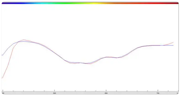
Task: Click the major tick mark above 700
Action: [158, 91]
